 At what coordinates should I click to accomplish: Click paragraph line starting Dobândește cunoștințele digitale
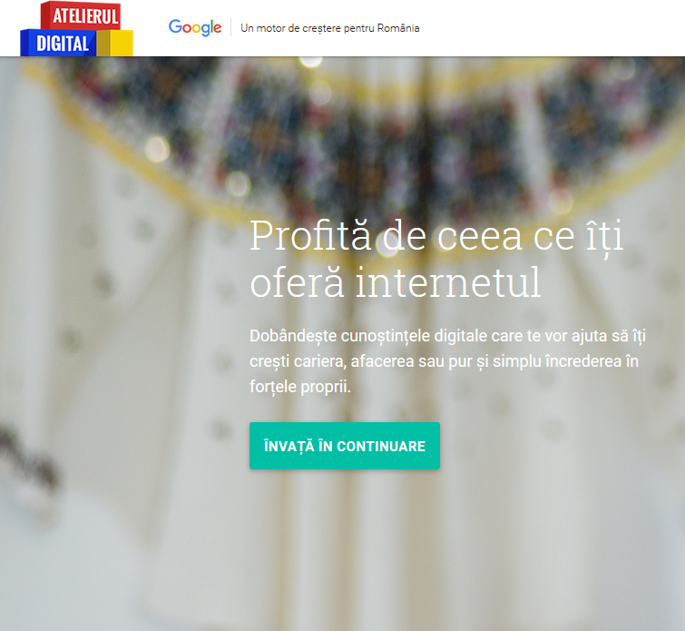point(447,336)
